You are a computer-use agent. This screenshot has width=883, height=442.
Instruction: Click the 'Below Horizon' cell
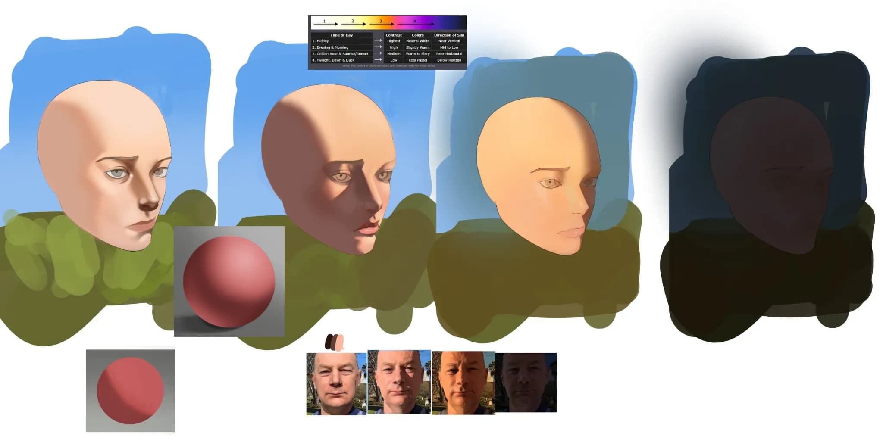449,60
